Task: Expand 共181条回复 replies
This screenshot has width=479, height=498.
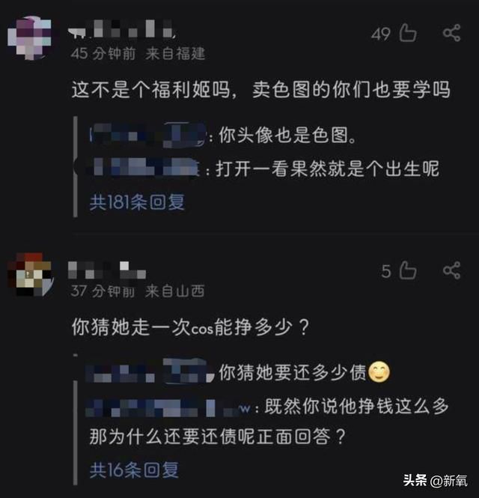Action: coord(137,202)
